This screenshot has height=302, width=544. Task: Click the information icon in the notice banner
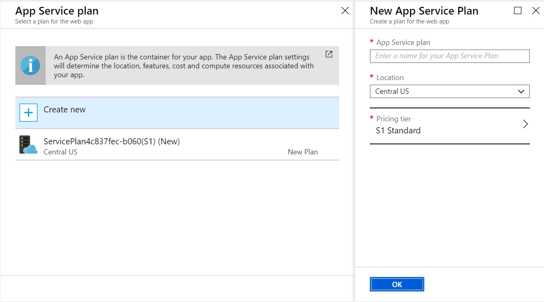pos(30,65)
